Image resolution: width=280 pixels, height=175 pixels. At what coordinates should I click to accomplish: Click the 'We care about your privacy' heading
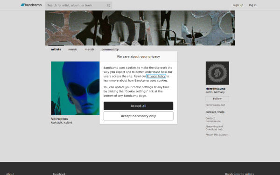139,56
